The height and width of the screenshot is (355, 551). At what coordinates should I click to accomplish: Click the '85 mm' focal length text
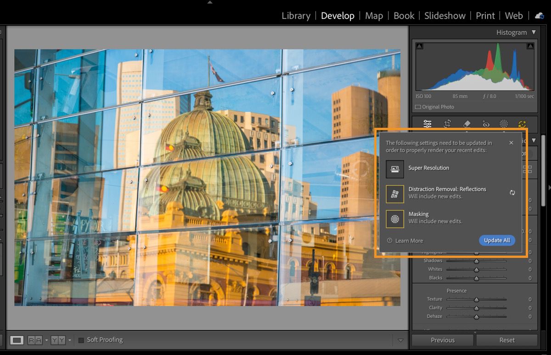pos(460,96)
